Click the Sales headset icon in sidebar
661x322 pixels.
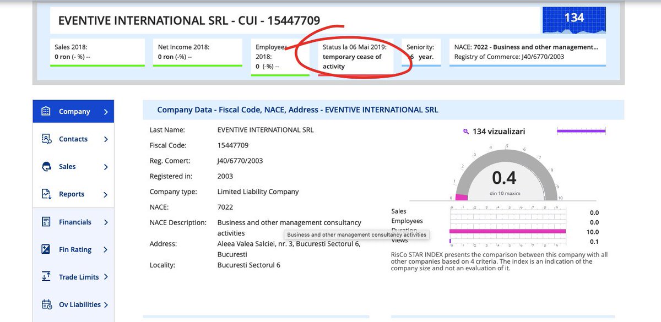coord(46,167)
